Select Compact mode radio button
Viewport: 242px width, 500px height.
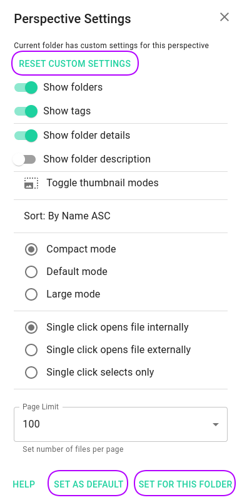[31, 249]
